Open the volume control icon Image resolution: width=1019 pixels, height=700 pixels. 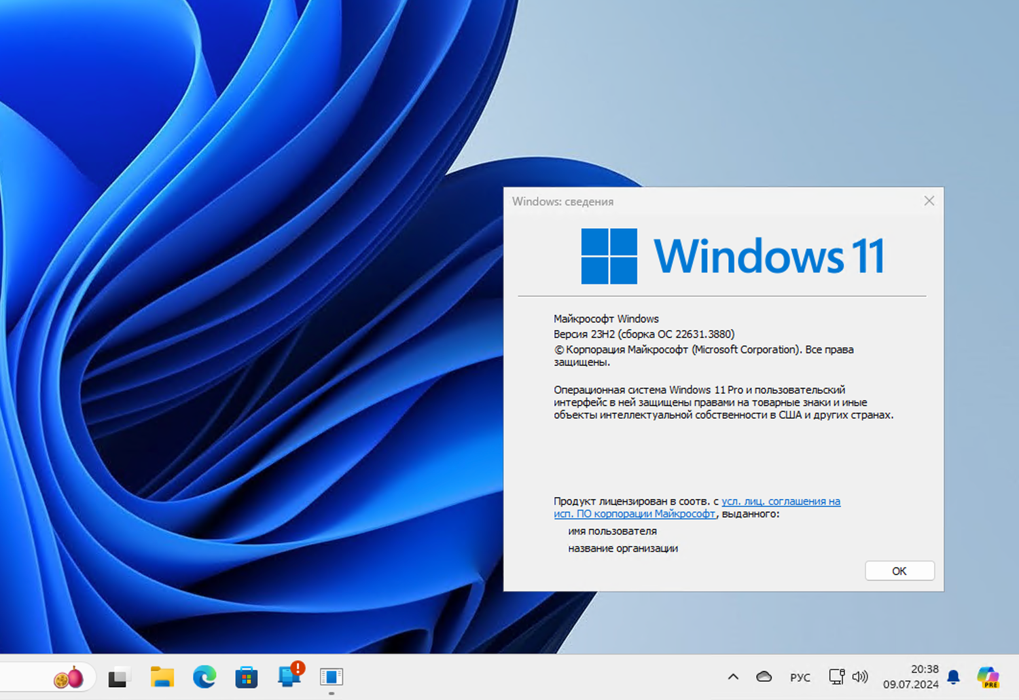pyautogui.click(x=861, y=677)
